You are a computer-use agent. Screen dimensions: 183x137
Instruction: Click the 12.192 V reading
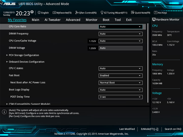tap(157, 102)
